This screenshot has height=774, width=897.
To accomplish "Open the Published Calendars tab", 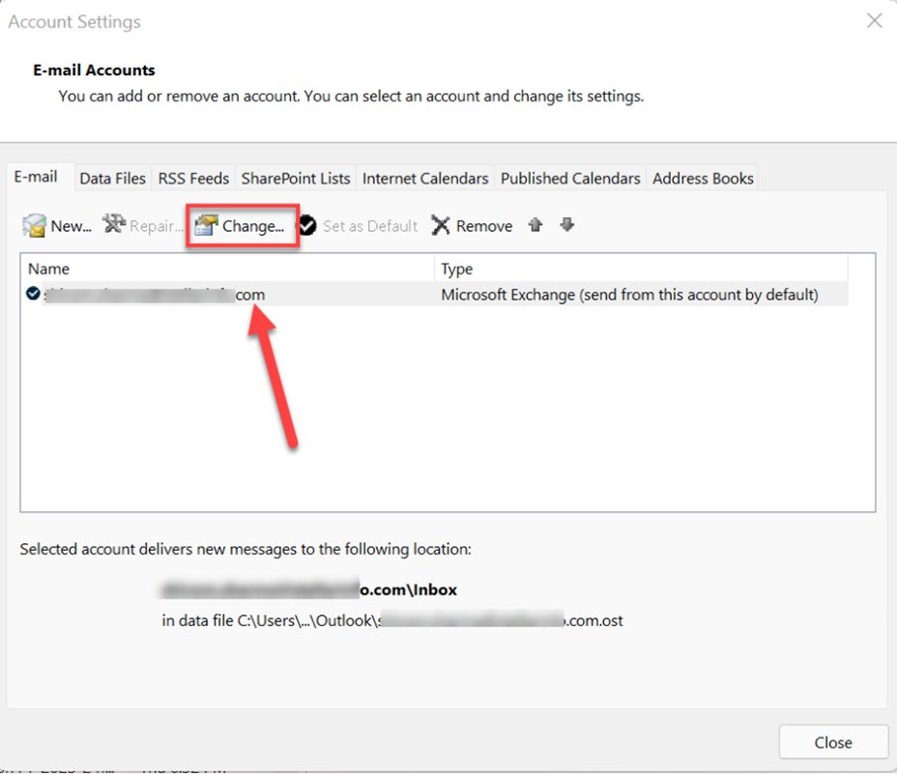I will 570,179.
